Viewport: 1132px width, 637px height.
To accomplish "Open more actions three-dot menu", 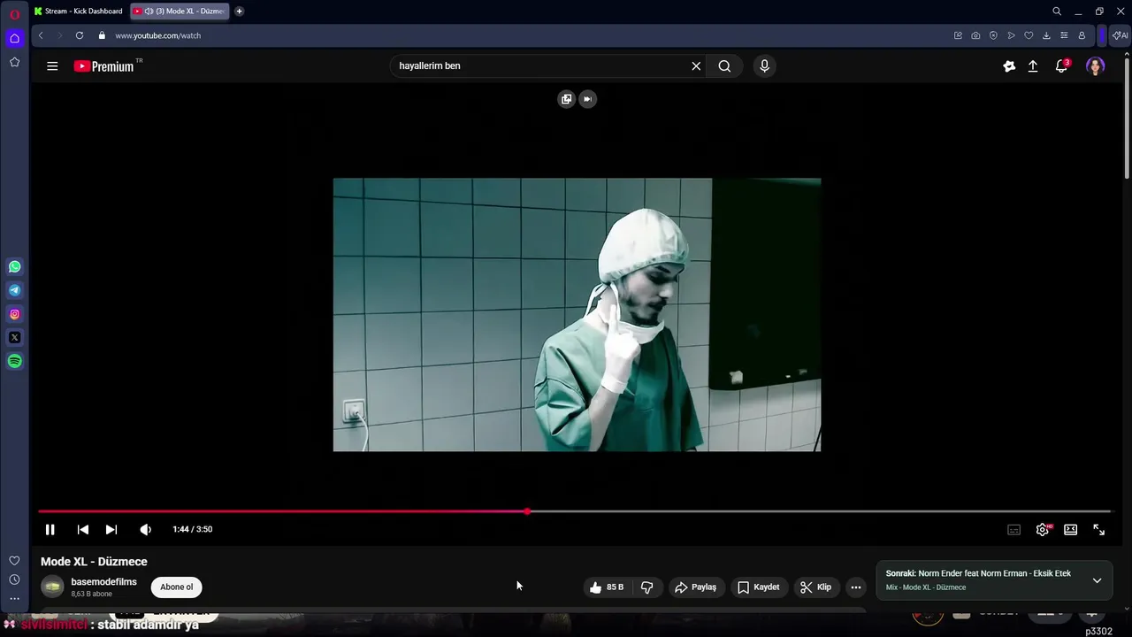I will point(855,587).
